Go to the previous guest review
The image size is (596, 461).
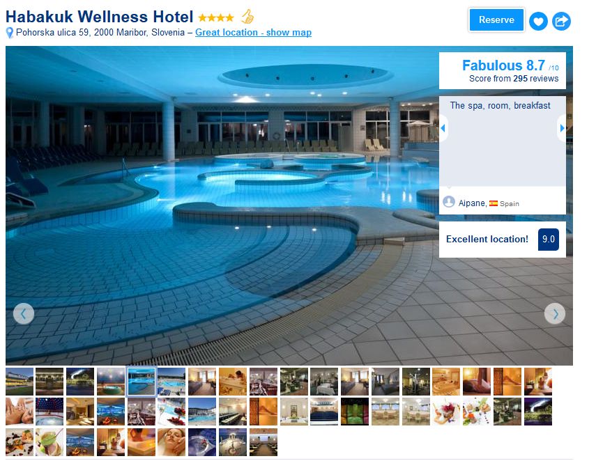click(443, 128)
